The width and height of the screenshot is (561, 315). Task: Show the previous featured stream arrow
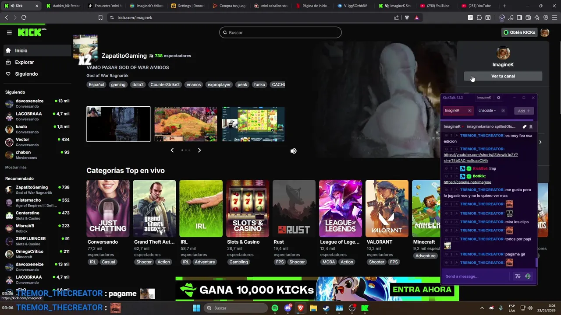tap(172, 150)
